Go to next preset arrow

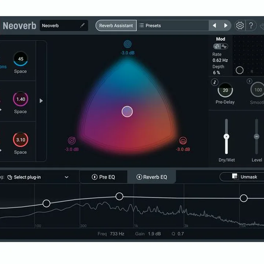coord(226,25)
